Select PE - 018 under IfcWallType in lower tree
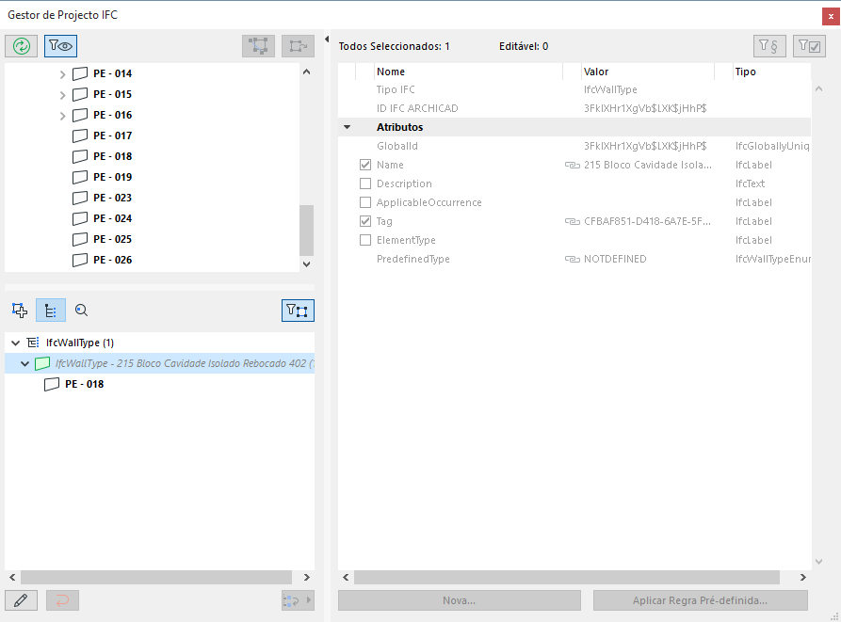The height and width of the screenshot is (622, 841). point(84,384)
